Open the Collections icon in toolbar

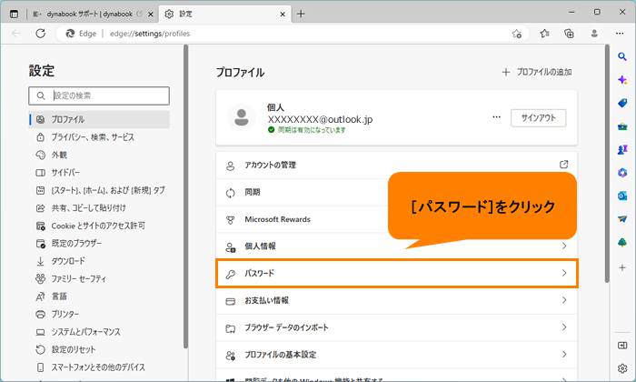click(569, 34)
